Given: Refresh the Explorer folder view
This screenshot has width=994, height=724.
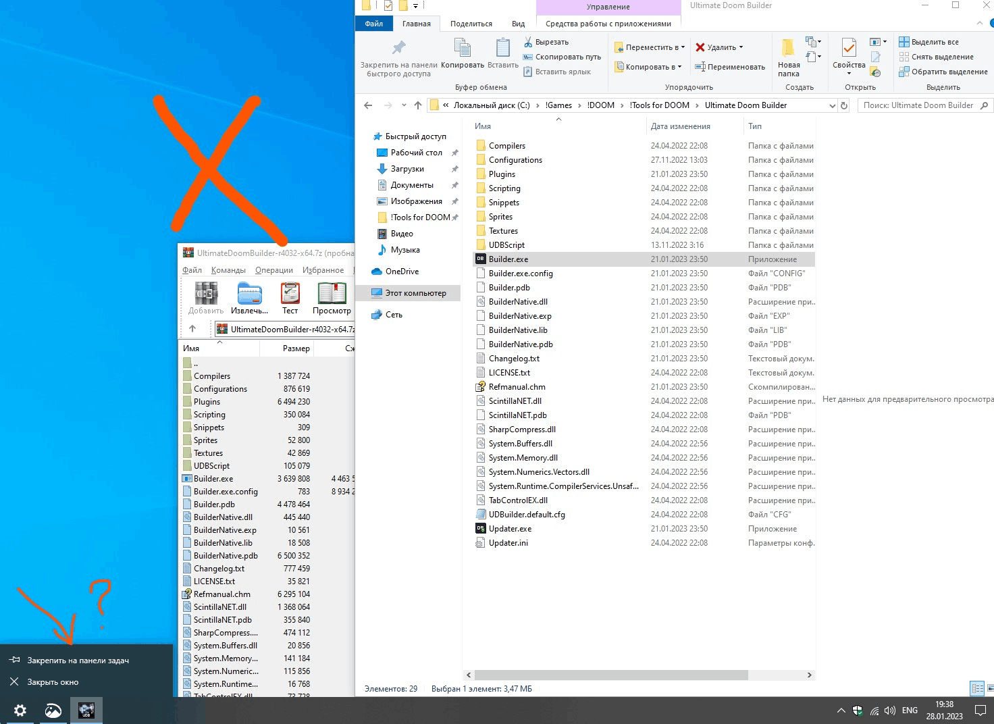Looking at the screenshot, I should (x=843, y=105).
